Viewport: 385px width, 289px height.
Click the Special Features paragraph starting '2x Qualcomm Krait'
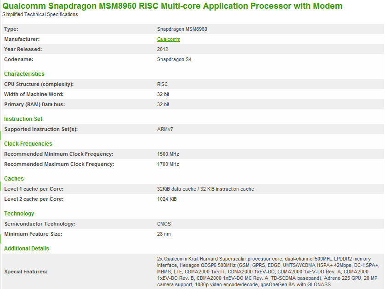[x=268, y=272]
